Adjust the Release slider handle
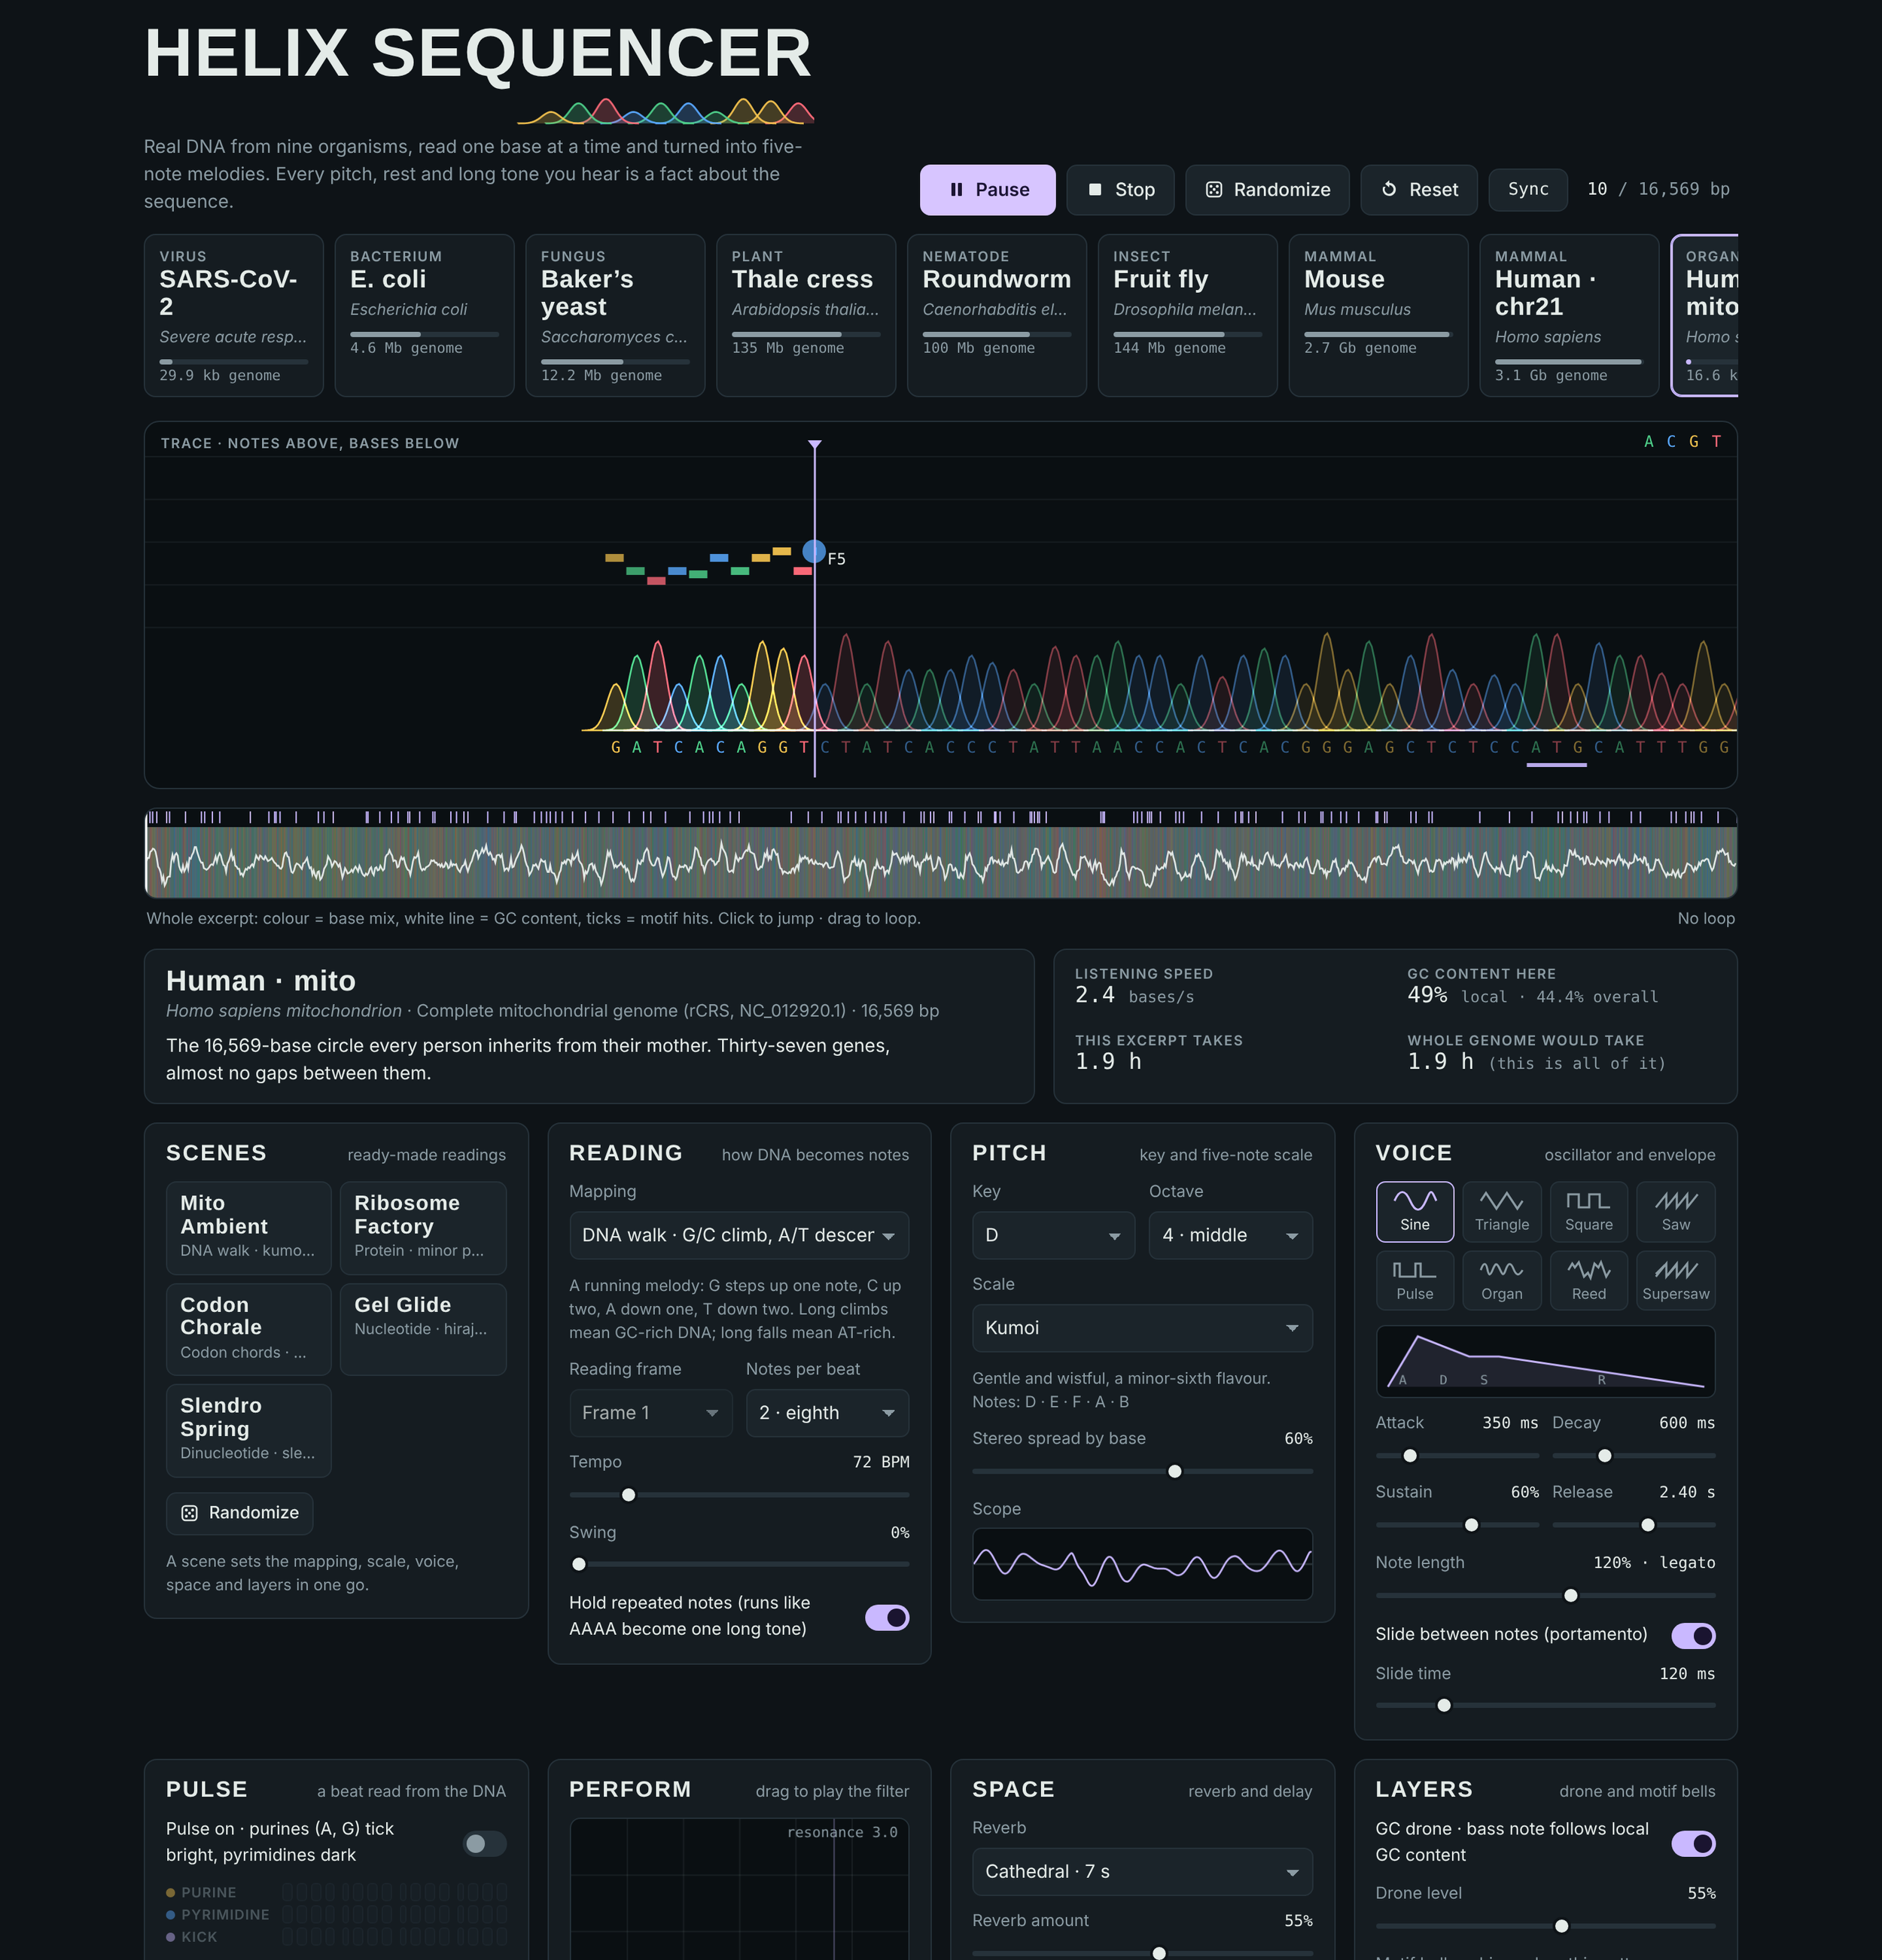The width and height of the screenshot is (1882, 1960). [x=1648, y=1525]
